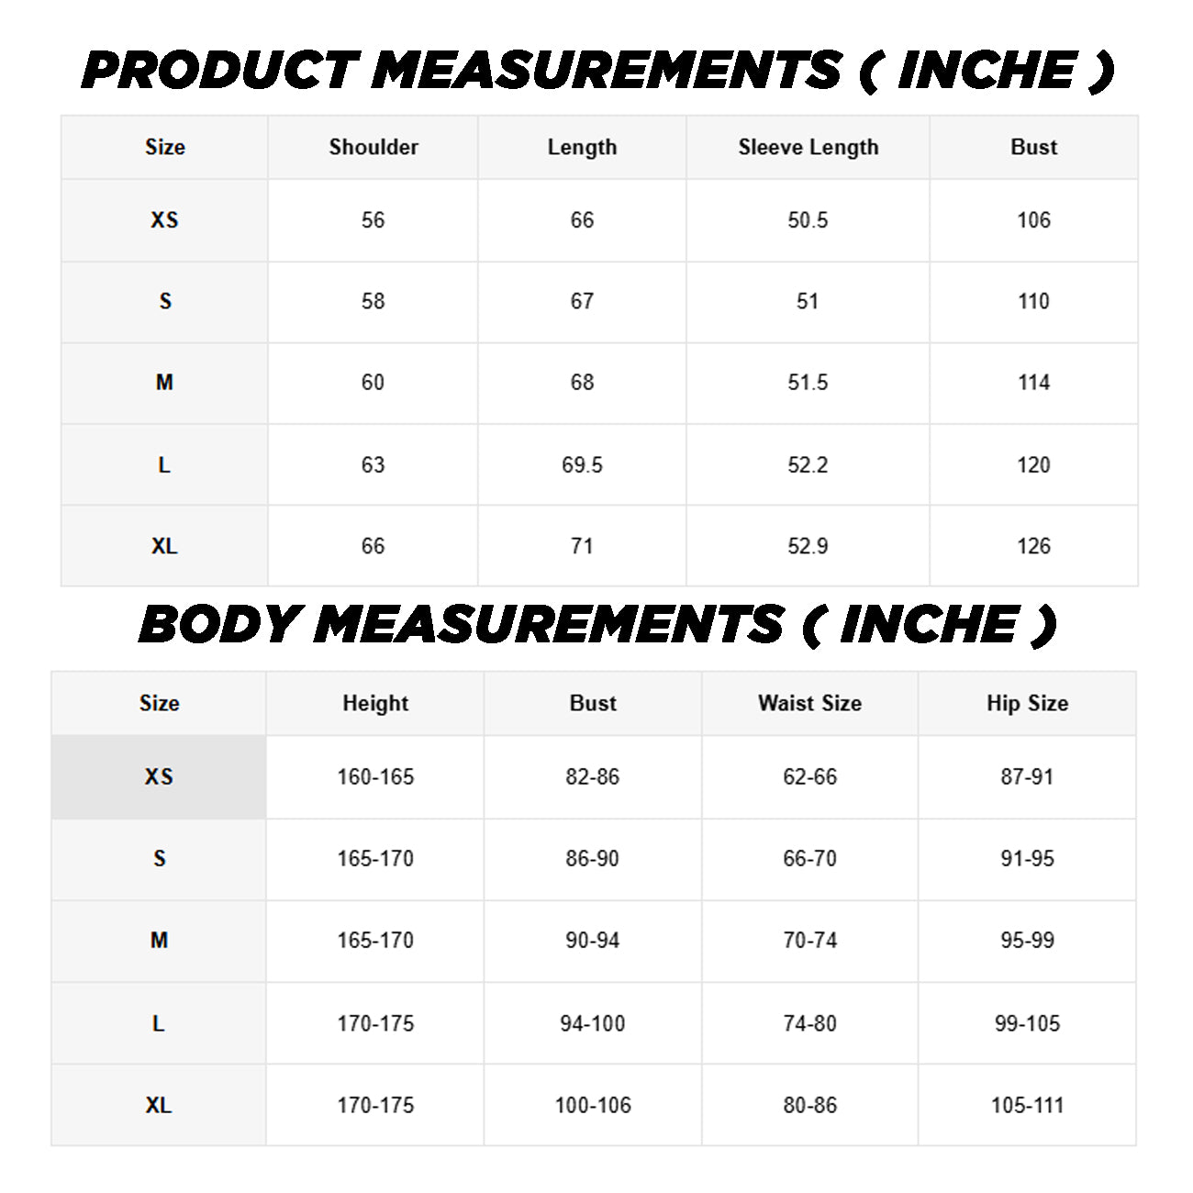Image resolution: width=1193 pixels, height=1193 pixels.
Task: Click the Length column header
Action: point(582,147)
